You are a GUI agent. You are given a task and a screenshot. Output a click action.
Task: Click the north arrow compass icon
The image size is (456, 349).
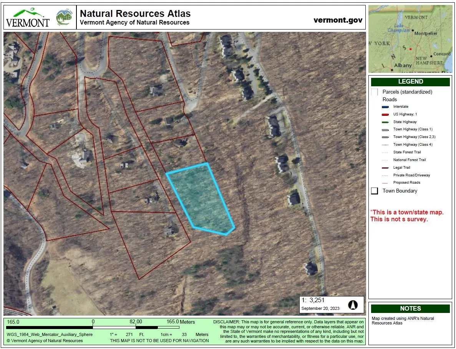coord(353,305)
